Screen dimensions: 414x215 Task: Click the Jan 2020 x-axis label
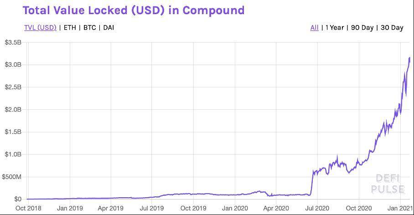point(235,208)
